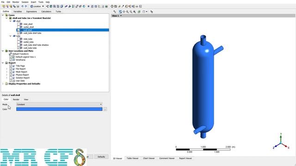Activate the Rotate tool in viewer toolbar
Viewport: 296px width, 166px height.
(x=120, y=12)
